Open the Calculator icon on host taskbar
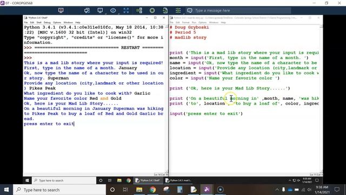346x195 pixels. point(180,190)
